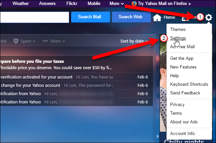Screen dimensions: 216x143
Task: Click Try Yahoo Mail on Firefox link
Action: click(x=164, y=3)
